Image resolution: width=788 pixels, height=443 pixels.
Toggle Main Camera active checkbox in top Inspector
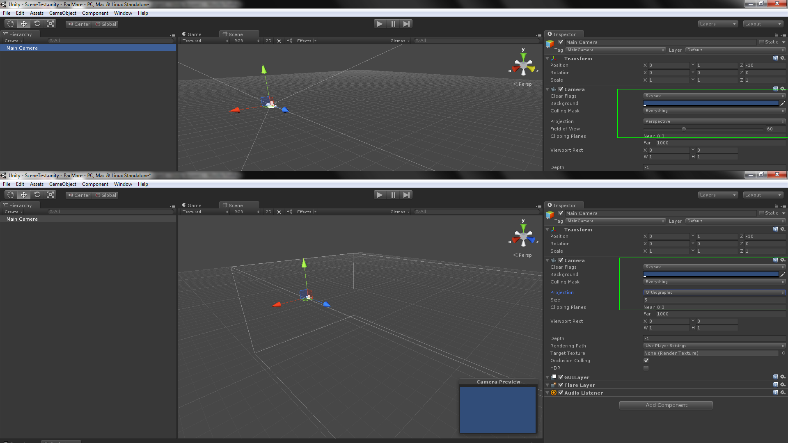[561, 42]
